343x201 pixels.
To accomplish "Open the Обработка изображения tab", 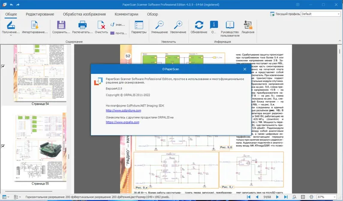I will click(x=84, y=14).
